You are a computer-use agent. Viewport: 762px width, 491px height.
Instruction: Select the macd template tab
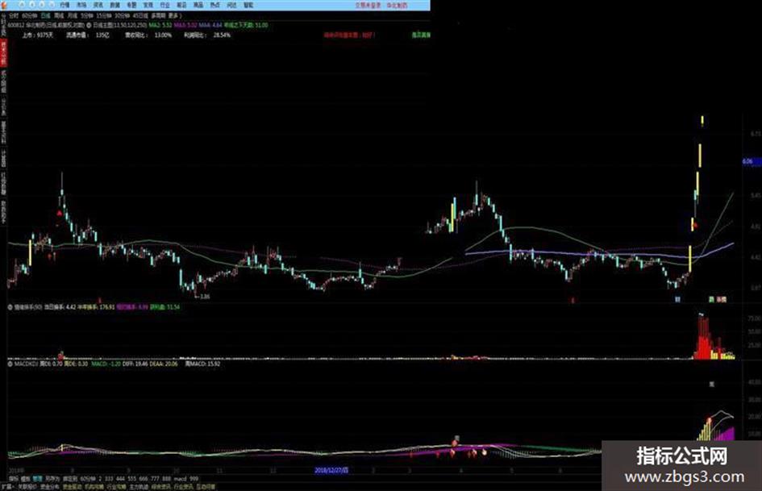point(181,479)
